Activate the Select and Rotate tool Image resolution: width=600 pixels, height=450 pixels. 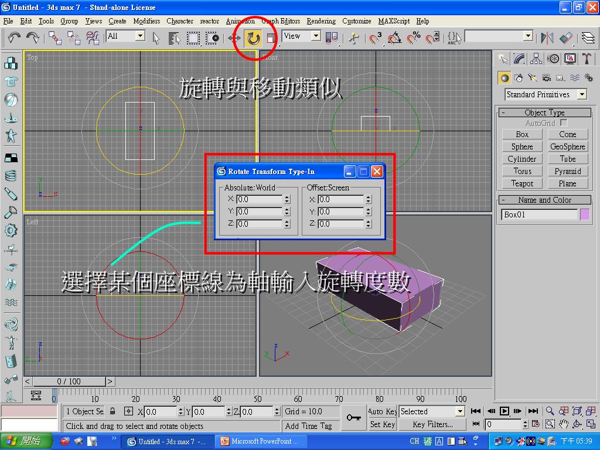253,38
